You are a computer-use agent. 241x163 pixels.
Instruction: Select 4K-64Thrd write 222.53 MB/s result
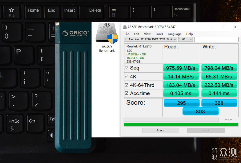point(219,85)
